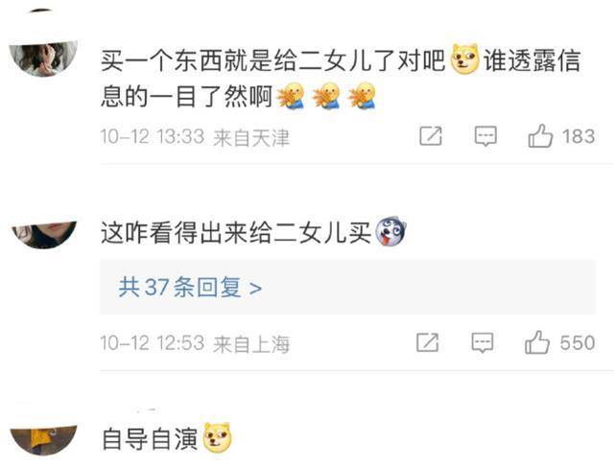Tap the doge emoji after 对吧

pos(465,59)
